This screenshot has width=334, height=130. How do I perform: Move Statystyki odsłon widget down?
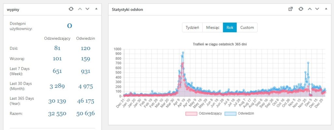pos(317,9)
